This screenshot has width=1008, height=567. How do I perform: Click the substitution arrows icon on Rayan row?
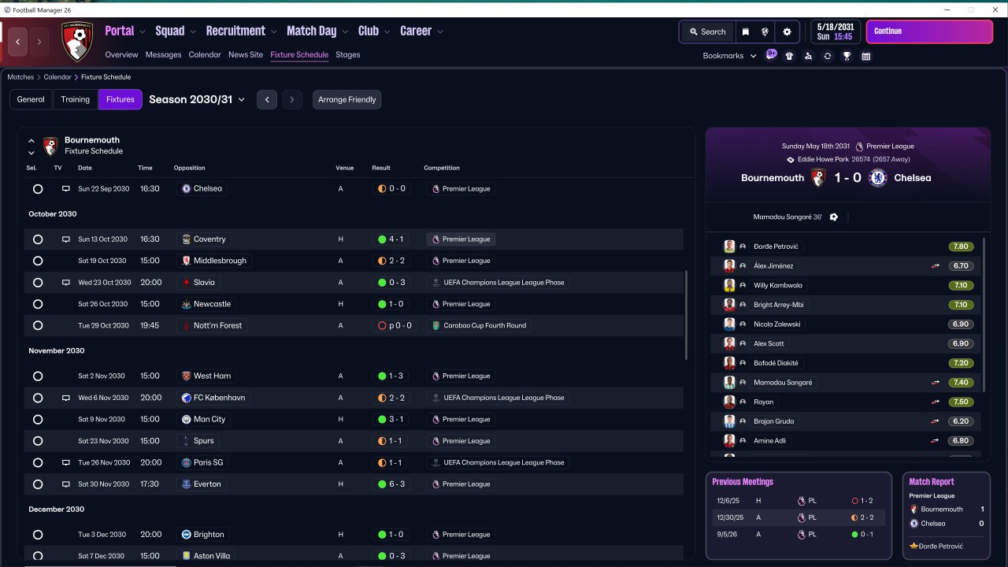pyautogui.click(x=936, y=402)
